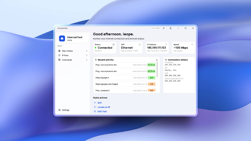Open the Commands menu item
The image size is (251, 141).
[x=73, y=60]
